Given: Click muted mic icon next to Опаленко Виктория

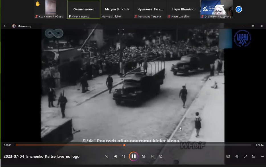Looking at the screenshot, I should coord(202,17).
